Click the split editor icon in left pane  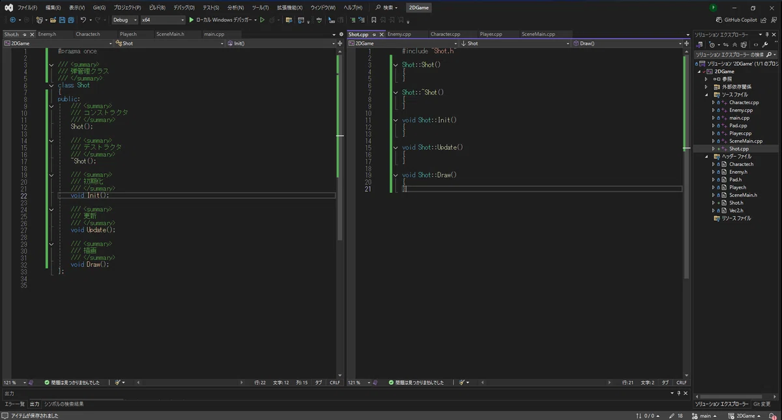[x=340, y=44]
